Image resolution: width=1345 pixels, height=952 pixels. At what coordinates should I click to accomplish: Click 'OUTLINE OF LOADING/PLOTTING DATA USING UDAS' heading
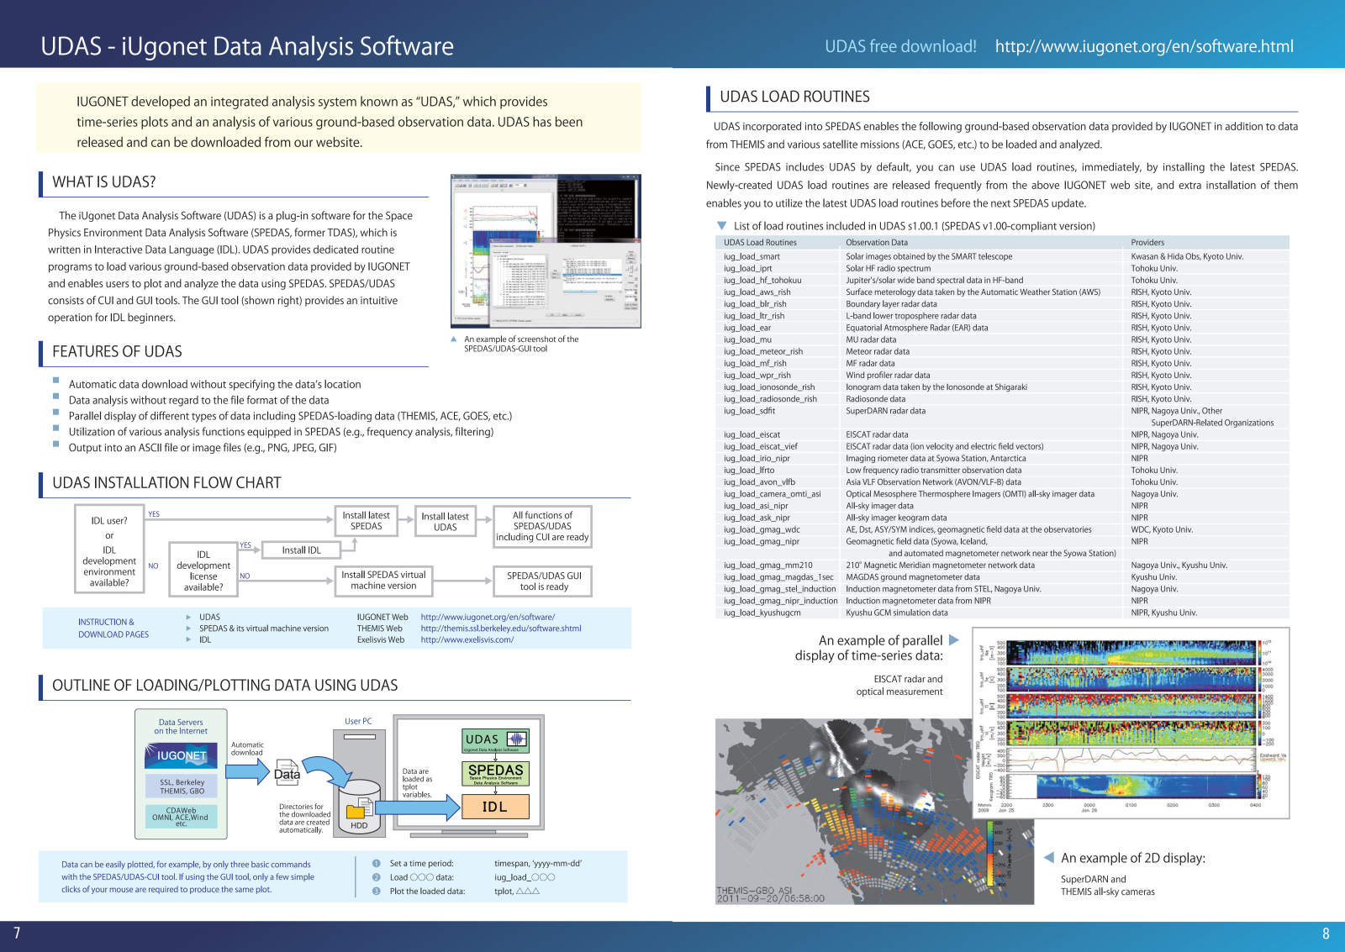point(225,686)
